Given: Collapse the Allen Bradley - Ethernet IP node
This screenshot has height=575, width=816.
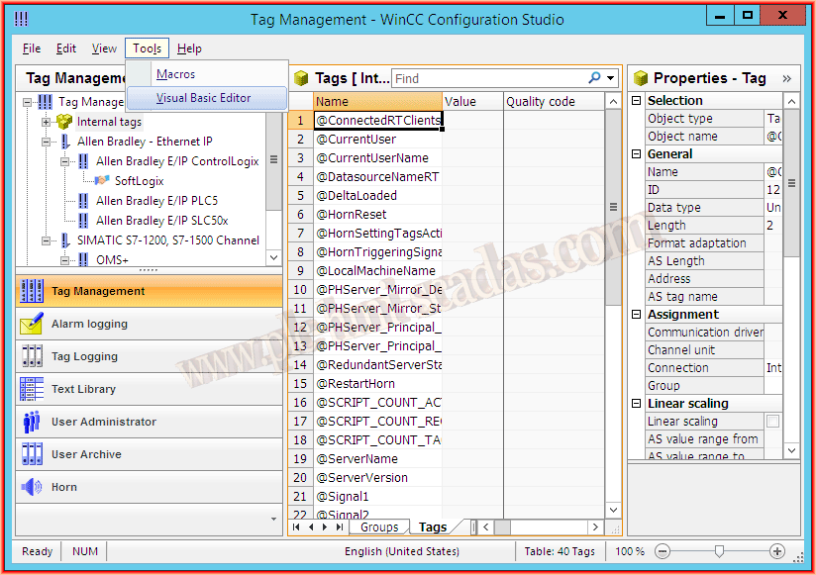Looking at the screenshot, I should tap(46, 142).
